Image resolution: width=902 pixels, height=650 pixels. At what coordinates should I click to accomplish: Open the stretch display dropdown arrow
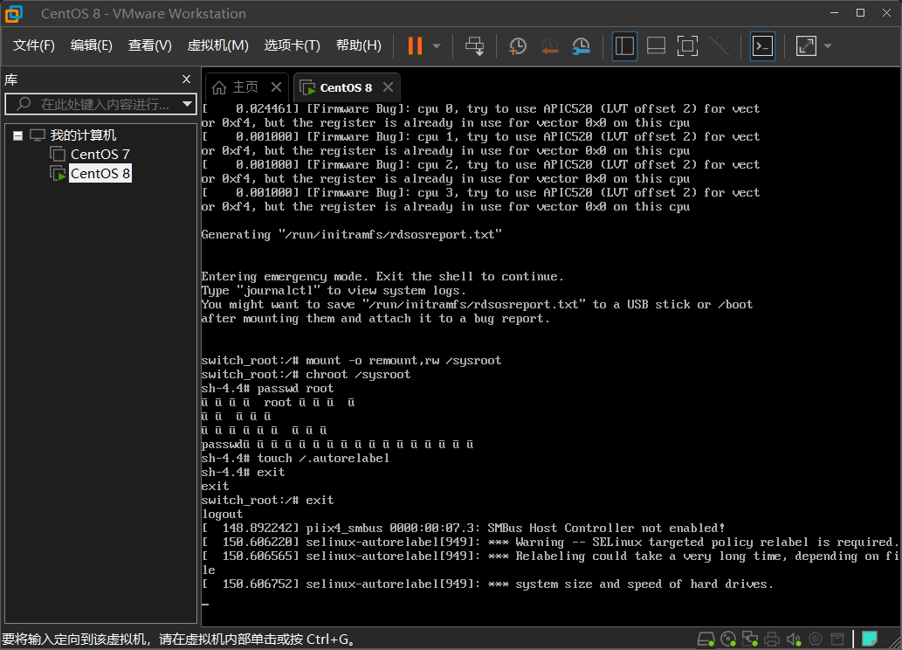point(828,46)
